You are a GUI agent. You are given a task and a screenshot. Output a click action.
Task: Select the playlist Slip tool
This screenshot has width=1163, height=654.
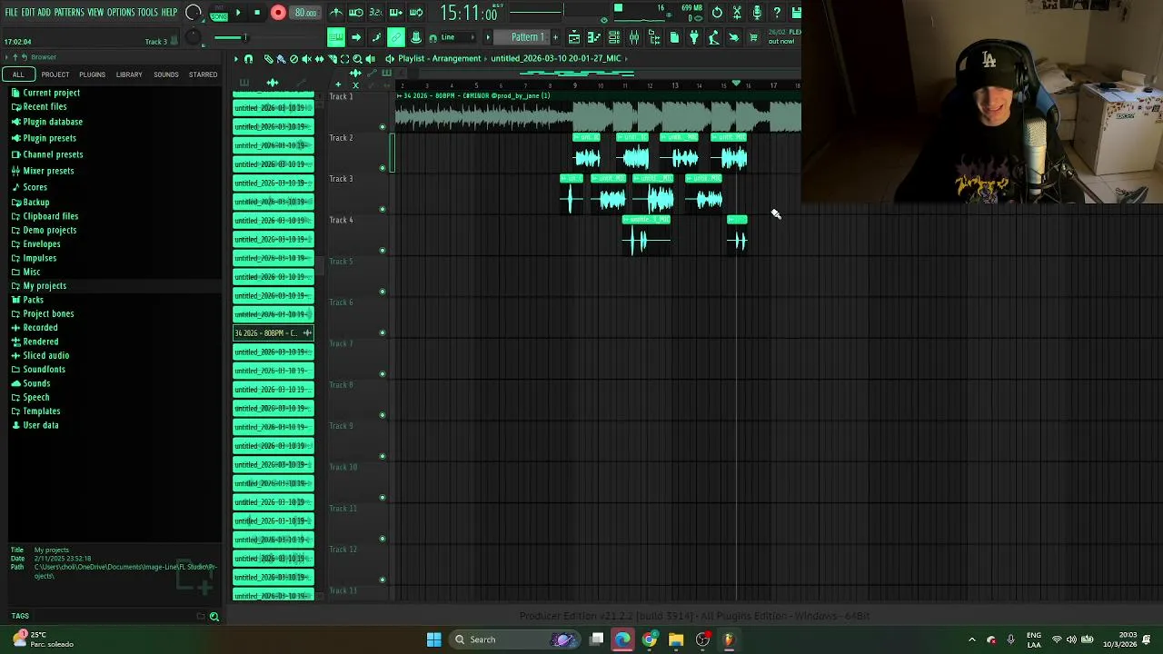click(x=319, y=58)
